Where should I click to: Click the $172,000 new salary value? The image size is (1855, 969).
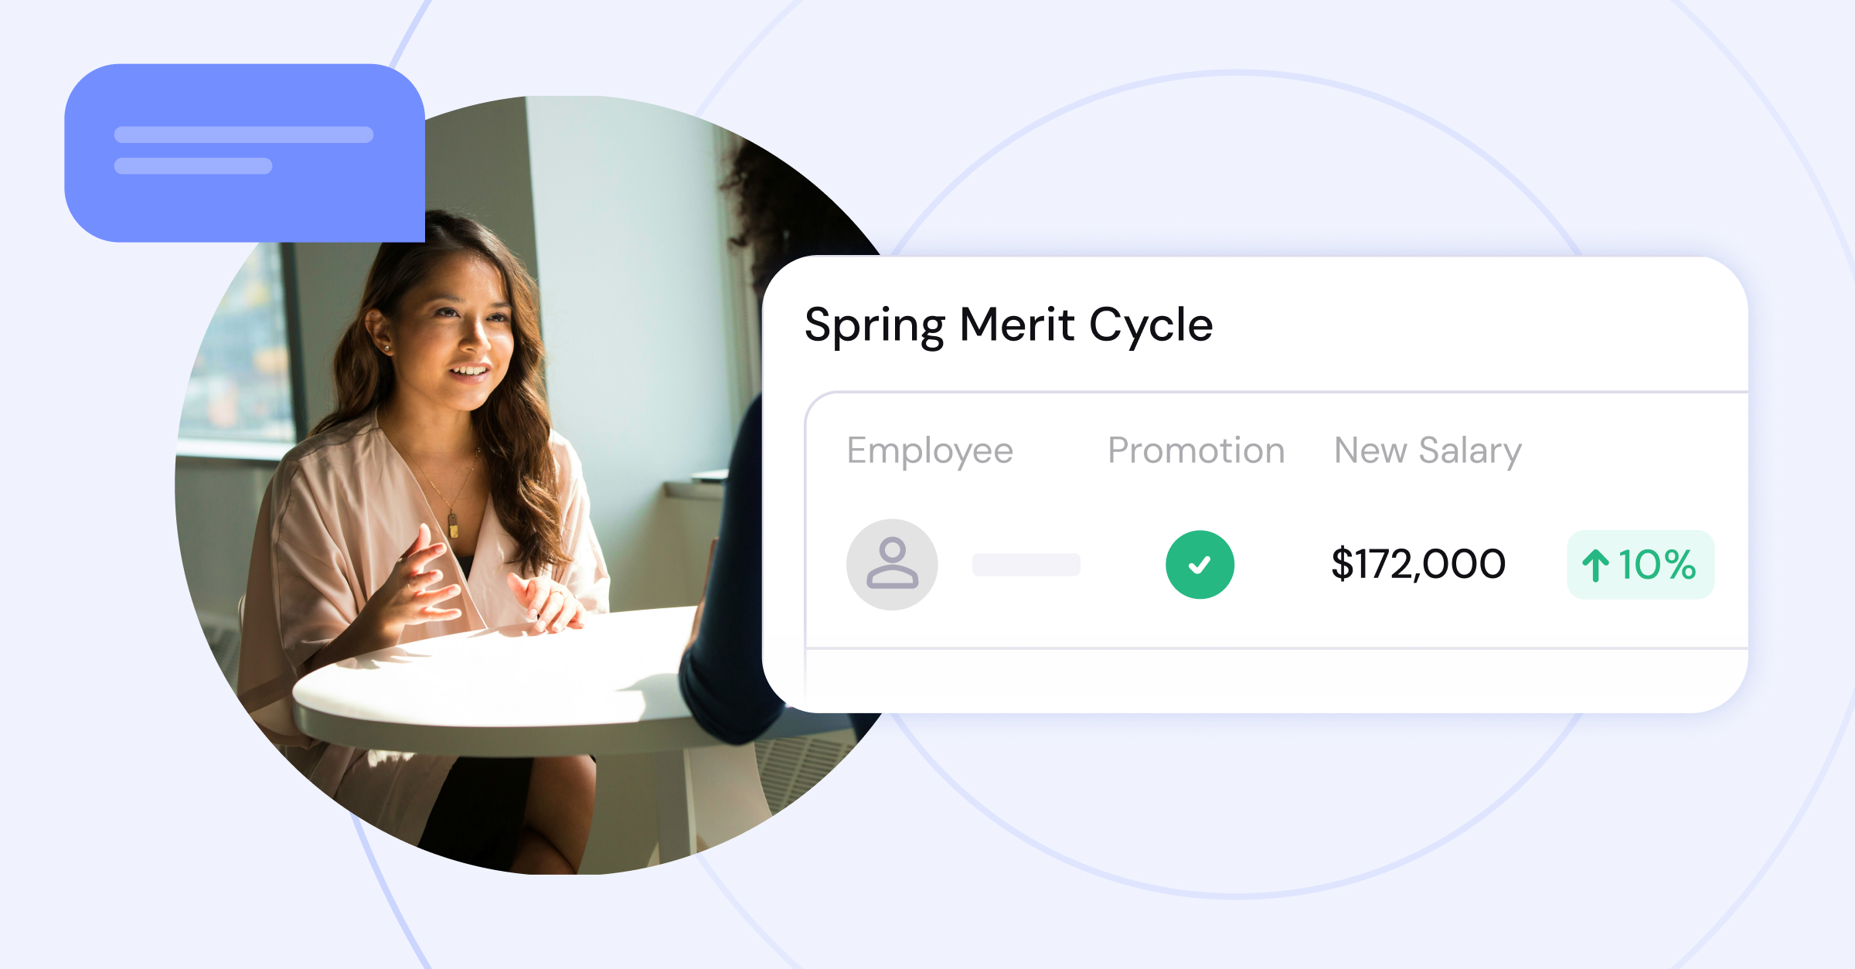click(1418, 564)
